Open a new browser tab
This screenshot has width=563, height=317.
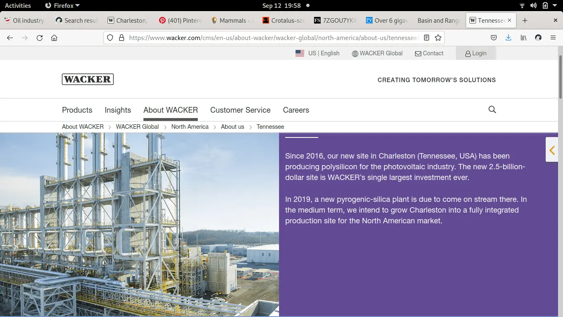525,20
